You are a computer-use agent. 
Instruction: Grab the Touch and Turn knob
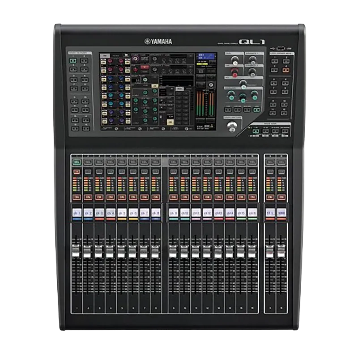pos(232,127)
